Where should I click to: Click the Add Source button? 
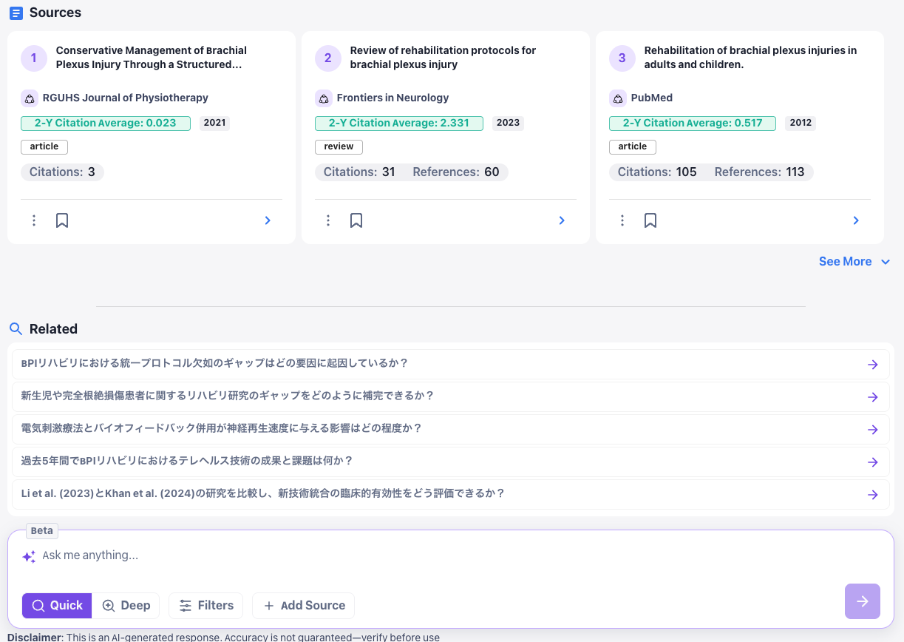tap(303, 605)
